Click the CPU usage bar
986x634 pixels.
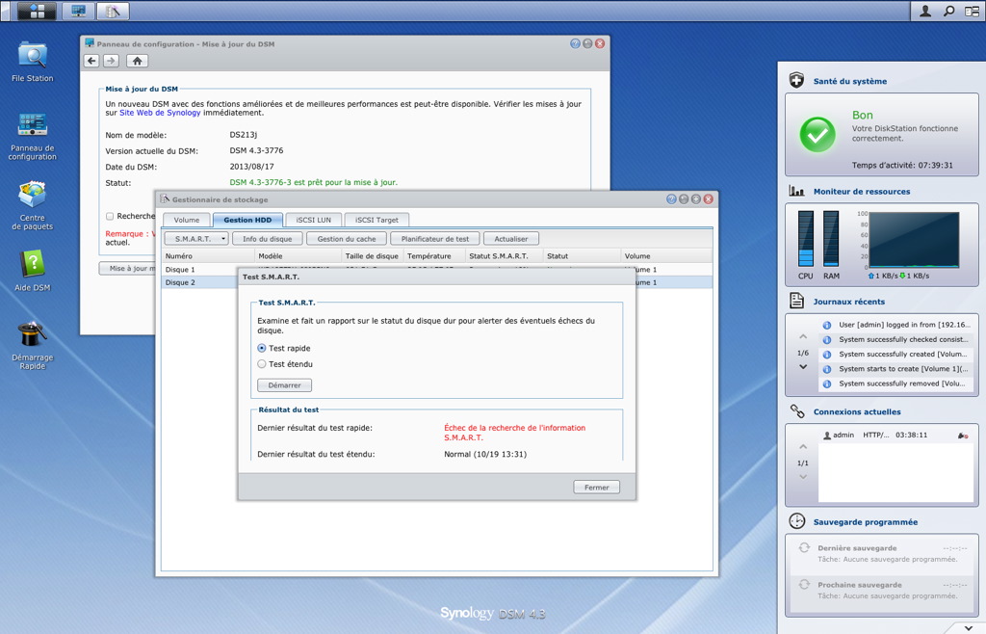coord(806,239)
